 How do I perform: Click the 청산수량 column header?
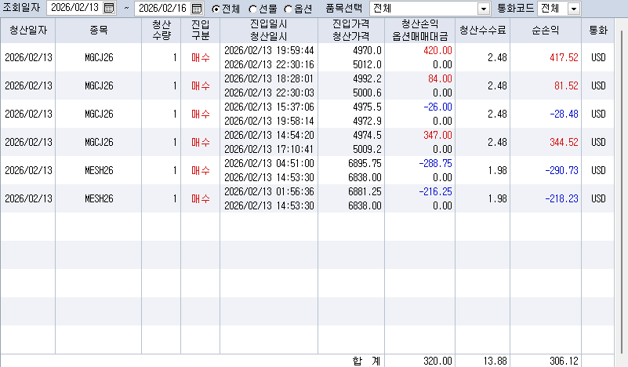tap(162, 31)
